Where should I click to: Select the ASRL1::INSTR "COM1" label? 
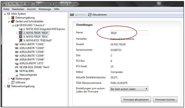[x=32, y=44]
